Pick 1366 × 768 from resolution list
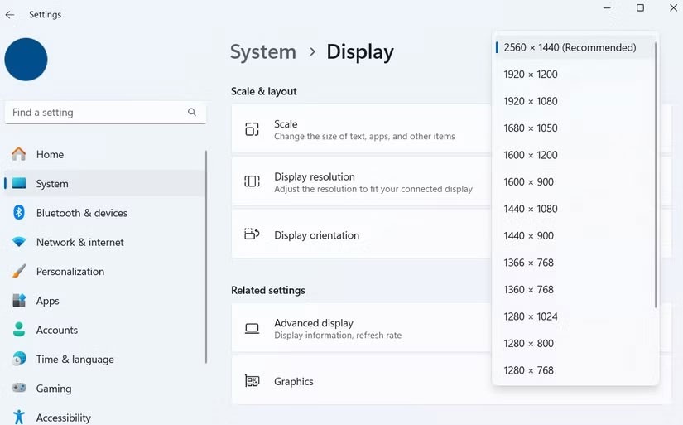 [x=528, y=263]
